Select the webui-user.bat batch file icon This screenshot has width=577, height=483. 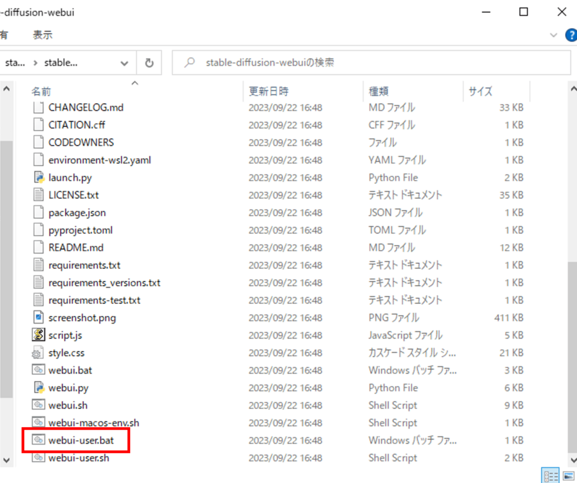point(38,440)
